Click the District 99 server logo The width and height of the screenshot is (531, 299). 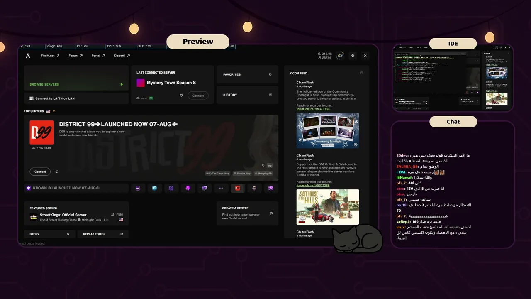(x=41, y=132)
